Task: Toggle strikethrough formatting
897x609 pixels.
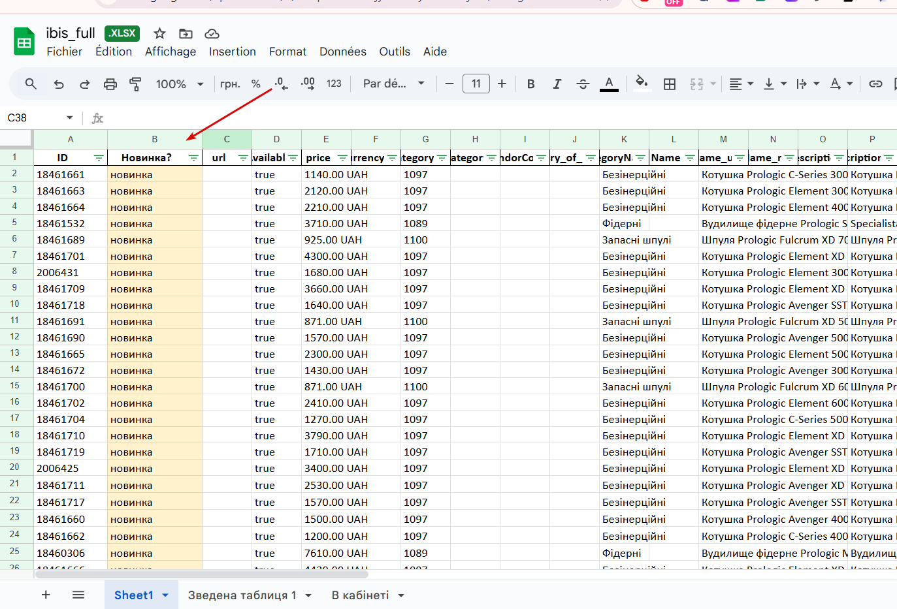Action: 583,84
